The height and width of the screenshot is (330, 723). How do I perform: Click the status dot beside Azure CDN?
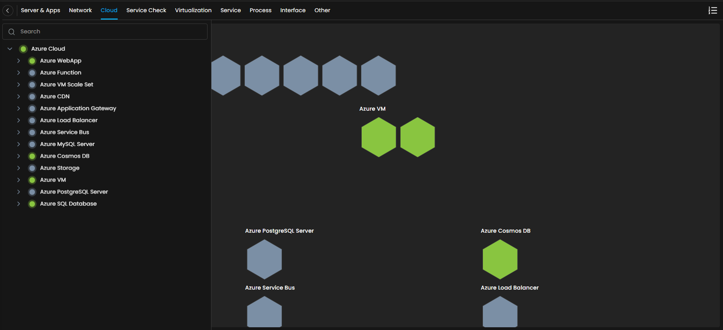pos(33,97)
